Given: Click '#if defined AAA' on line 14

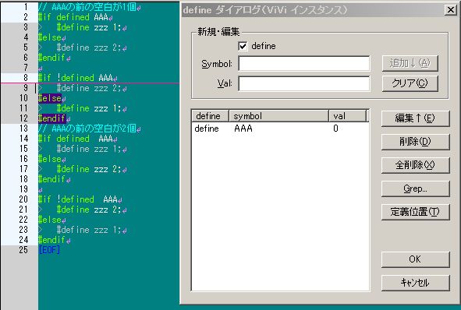Looking at the screenshot, I should 76,139.
